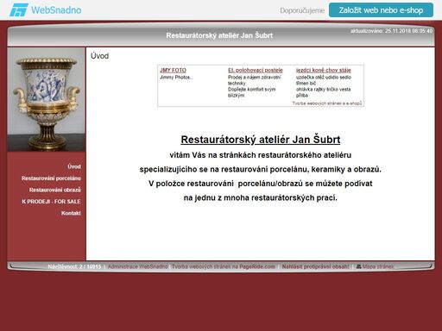Click the specializujícího se na restaurování line
This screenshot has height=331, width=442.
coord(261,170)
